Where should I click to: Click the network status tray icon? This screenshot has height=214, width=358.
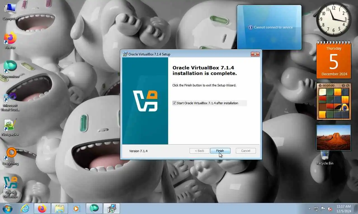tap(316, 209)
